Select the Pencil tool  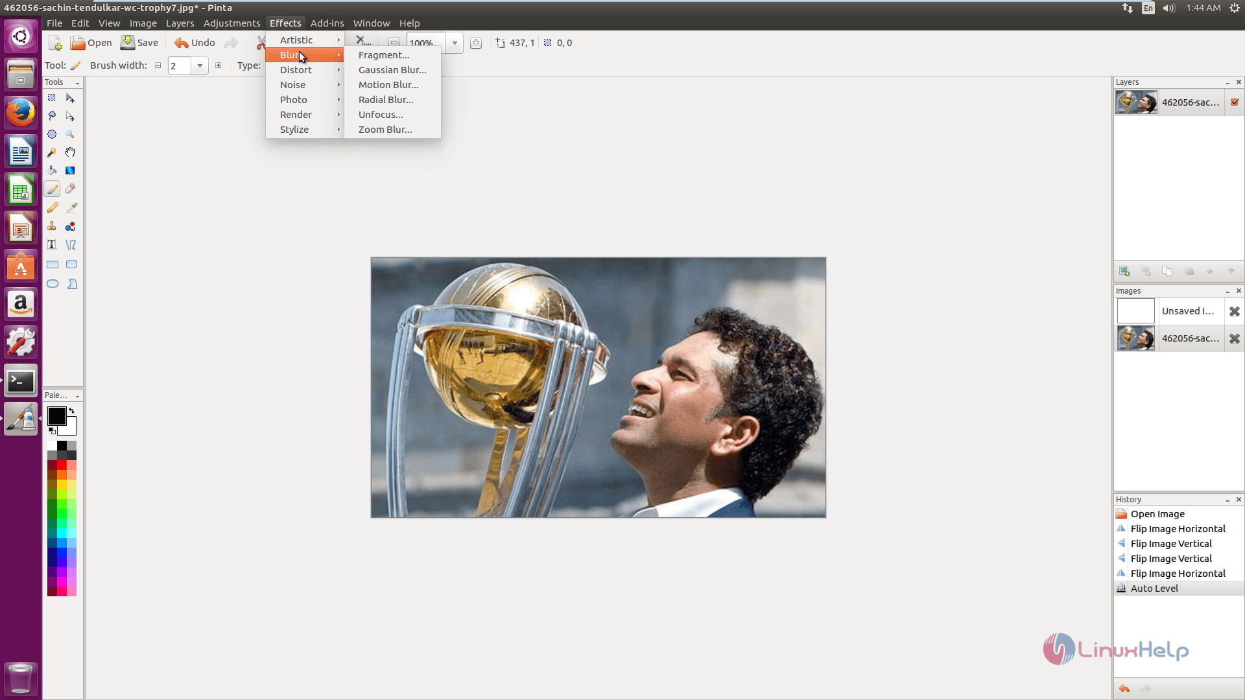point(52,207)
